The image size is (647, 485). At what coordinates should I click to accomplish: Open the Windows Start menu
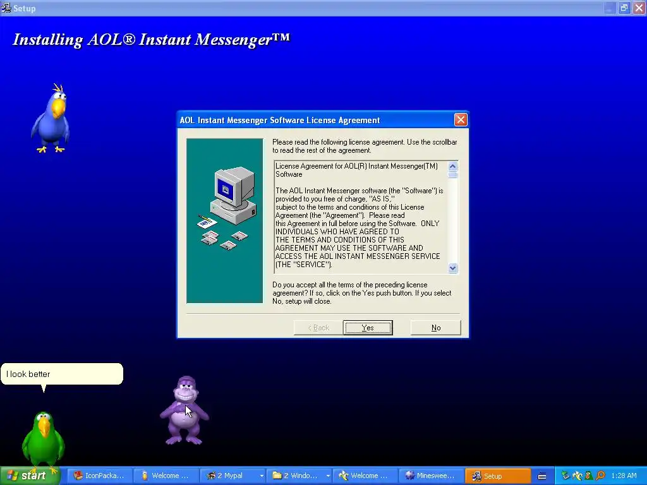point(30,476)
